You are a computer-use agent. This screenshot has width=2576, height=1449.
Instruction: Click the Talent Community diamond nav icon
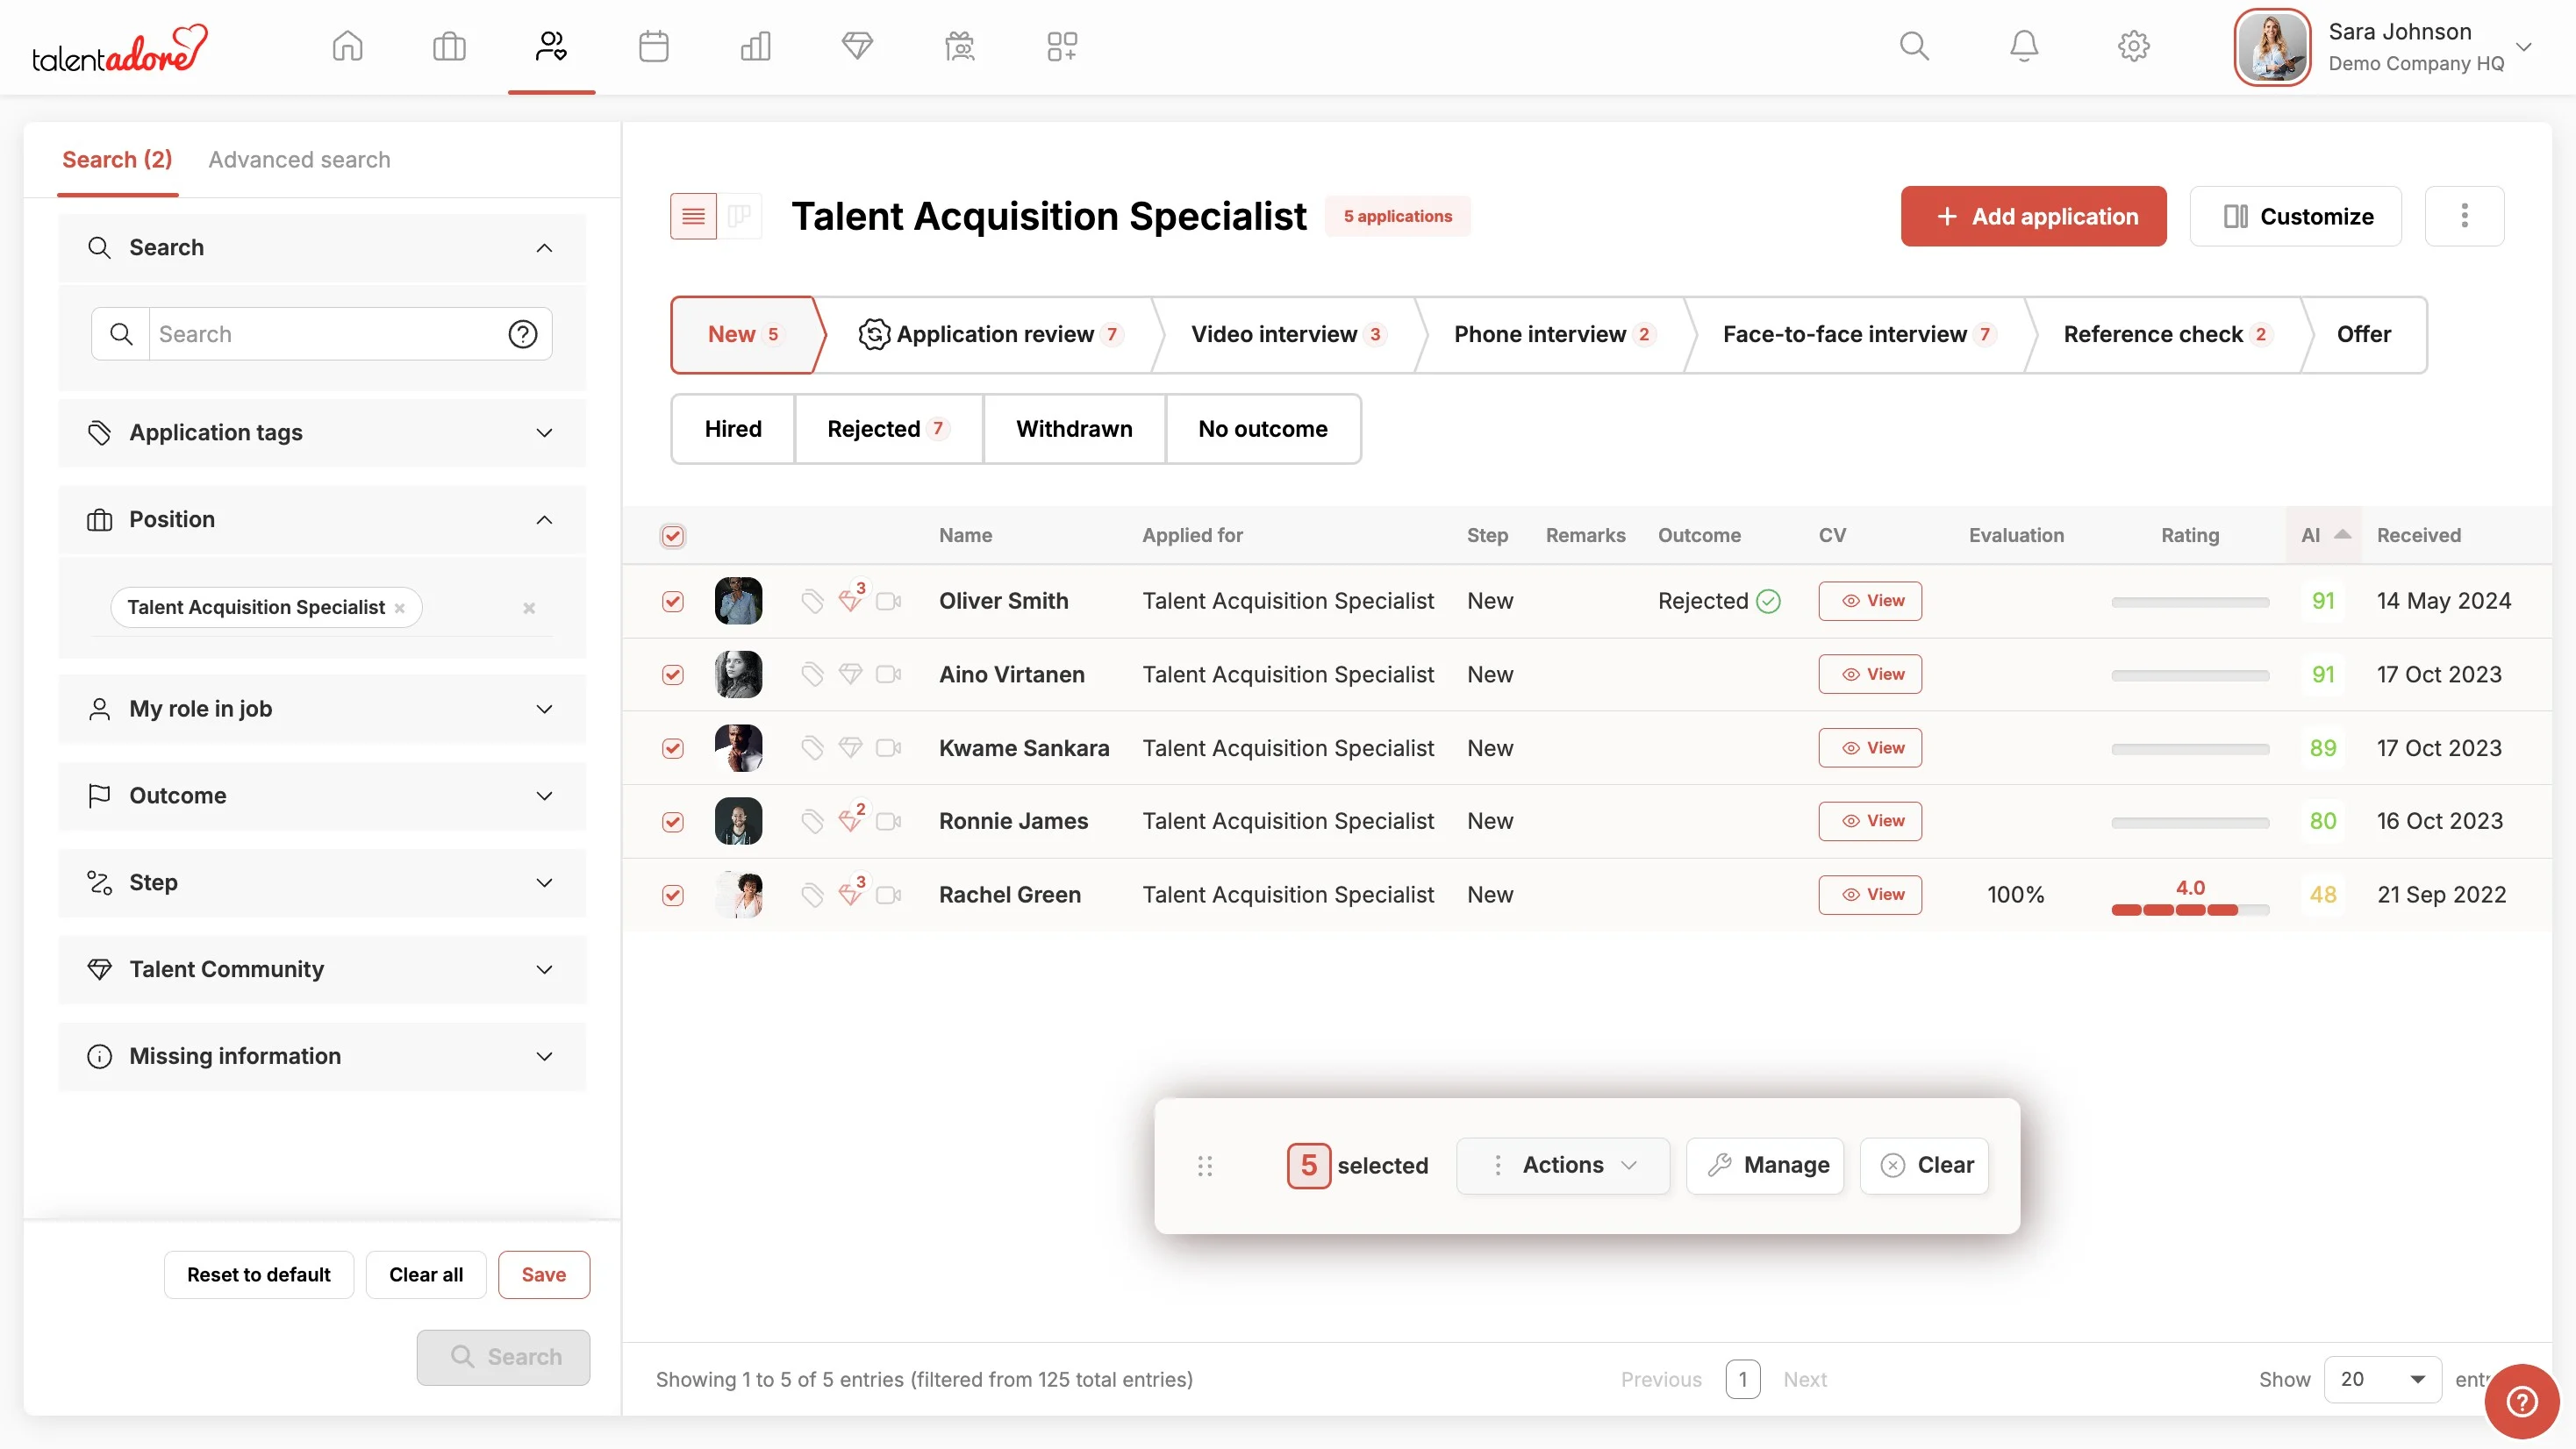pyautogui.click(x=857, y=46)
